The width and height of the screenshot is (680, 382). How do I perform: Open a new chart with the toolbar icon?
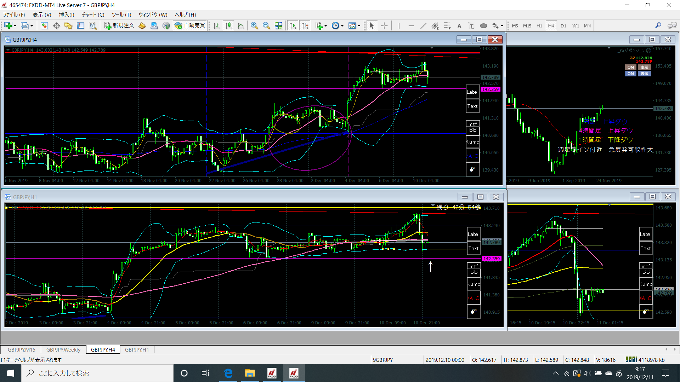click(8, 25)
